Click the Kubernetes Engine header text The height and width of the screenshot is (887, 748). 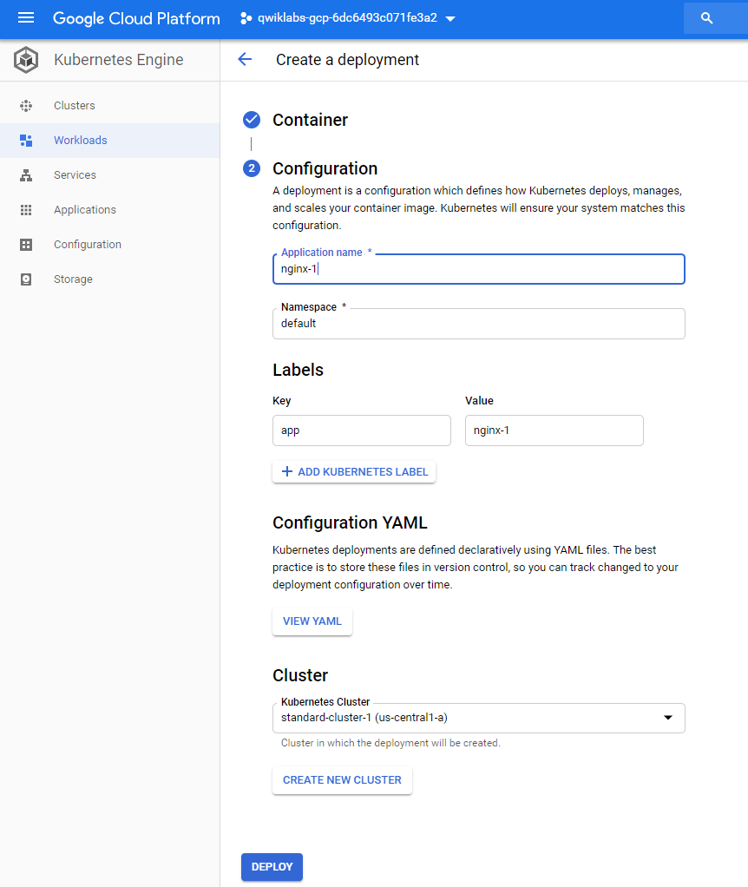119,60
